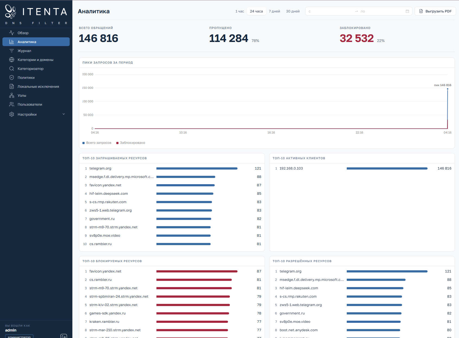Toggle Заблокировано legend series

131,143
